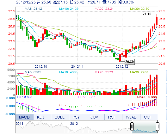Click the right range slider handle
The width and height of the screenshot is (167, 134).
tap(158, 126)
